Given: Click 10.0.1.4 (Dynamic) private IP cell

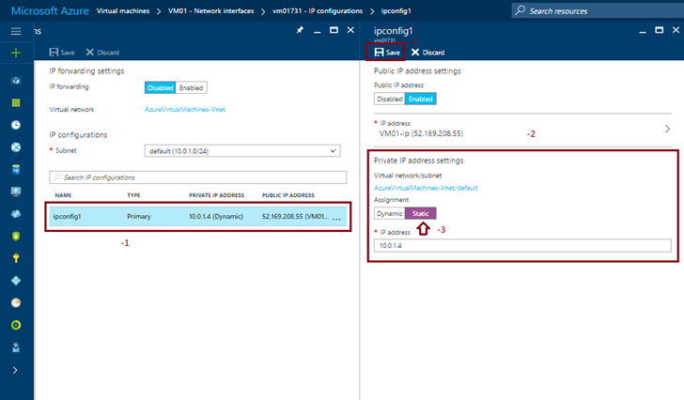Looking at the screenshot, I should pos(216,216).
